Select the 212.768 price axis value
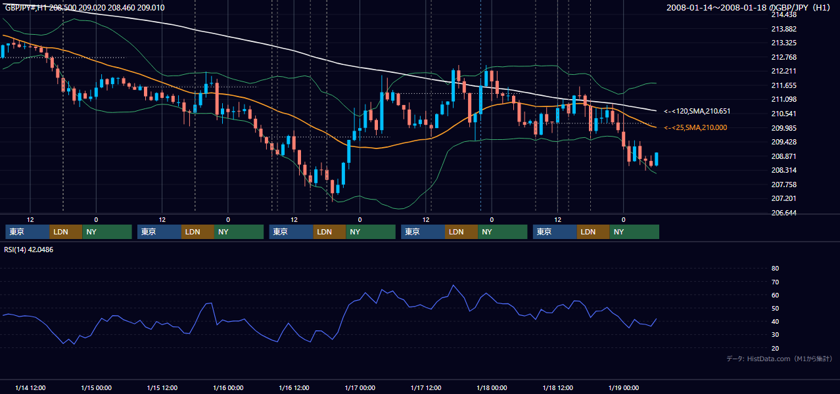Image resolution: width=840 pixels, height=394 pixels. [783, 57]
